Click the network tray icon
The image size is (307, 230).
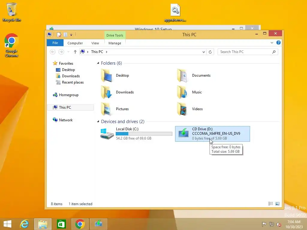click(x=272, y=224)
